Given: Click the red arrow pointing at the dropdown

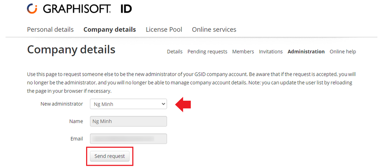Looking at the screenshot, I should pyautogui.click(x=183, y=104).
